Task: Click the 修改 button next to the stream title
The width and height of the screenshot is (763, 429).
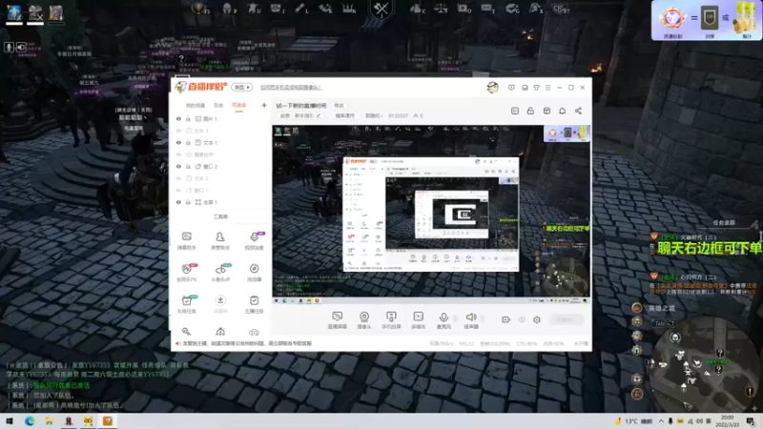Action: [x=339, y=106]
